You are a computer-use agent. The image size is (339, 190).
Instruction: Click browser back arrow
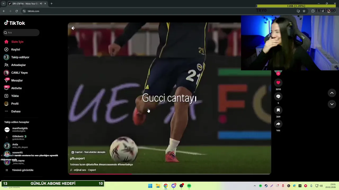click(x=4, y=11)
